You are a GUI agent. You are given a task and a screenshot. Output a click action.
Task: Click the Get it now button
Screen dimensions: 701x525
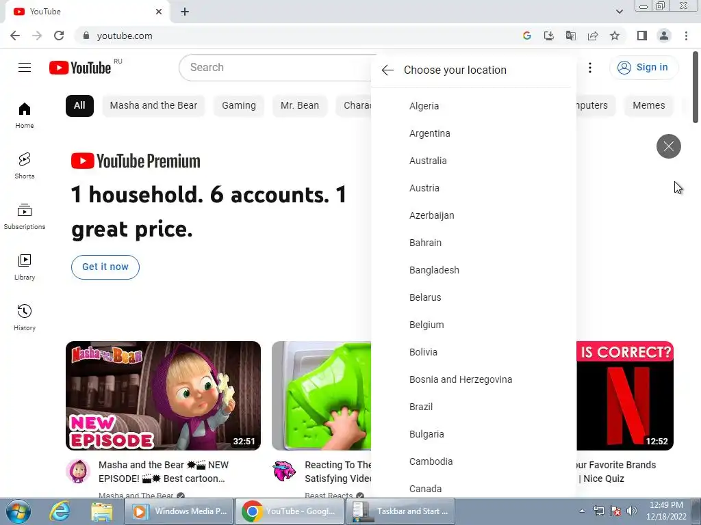pyautogui.click(x=105, y=267)
